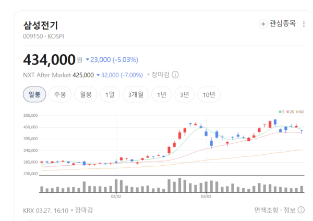Click the pink 20-day moving average legend
The image size is (313, 221).
click(291, 112)
